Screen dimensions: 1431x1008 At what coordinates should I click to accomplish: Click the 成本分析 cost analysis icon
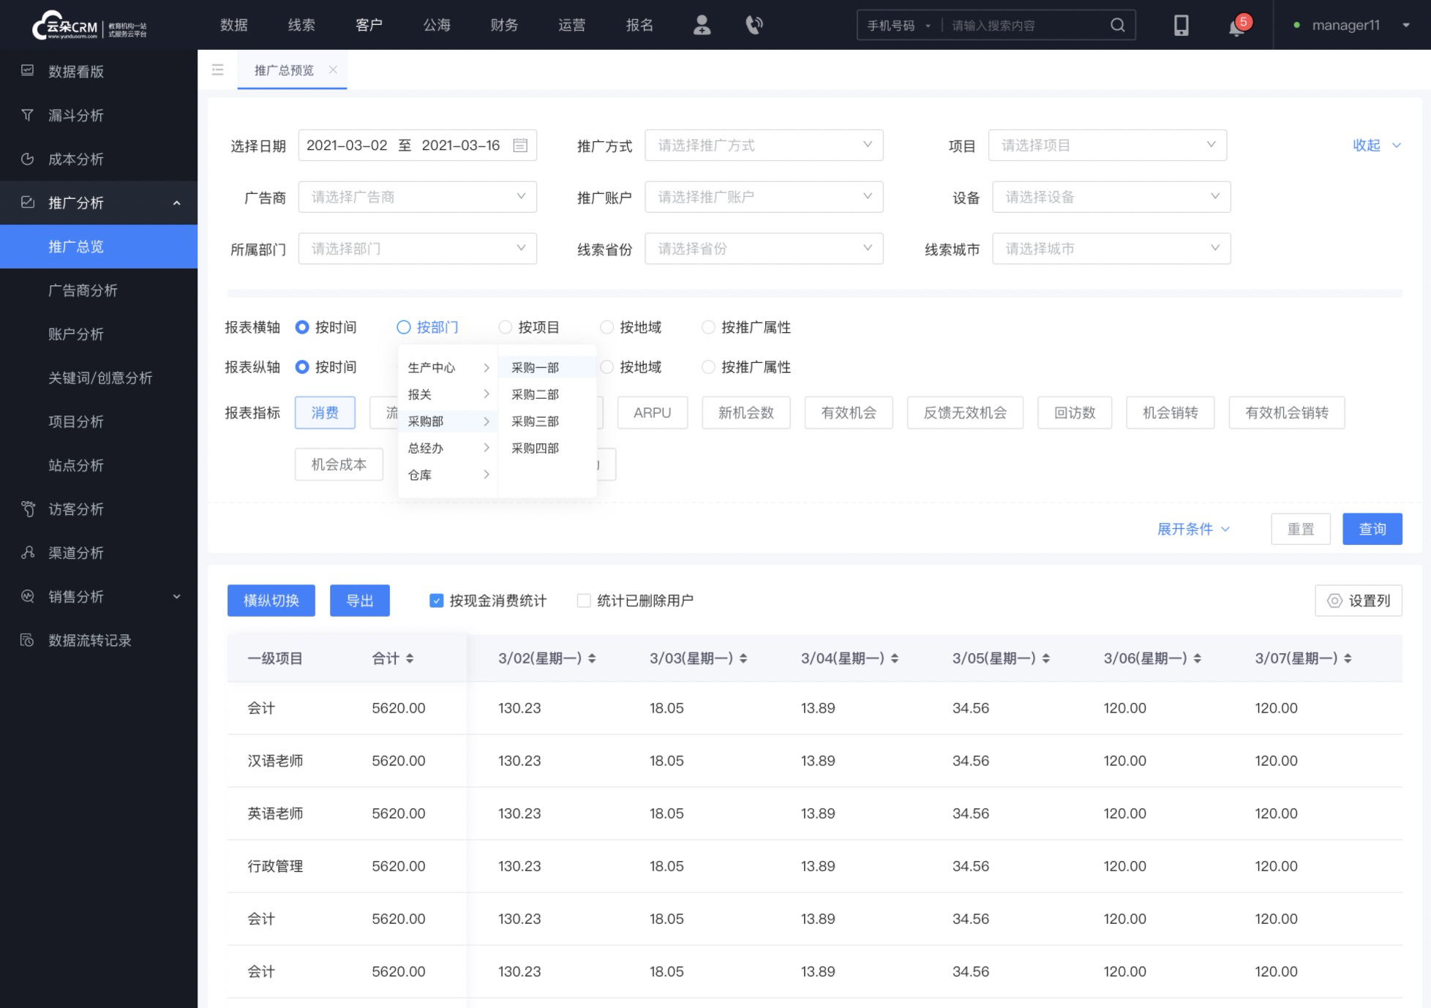pos(29,158)
